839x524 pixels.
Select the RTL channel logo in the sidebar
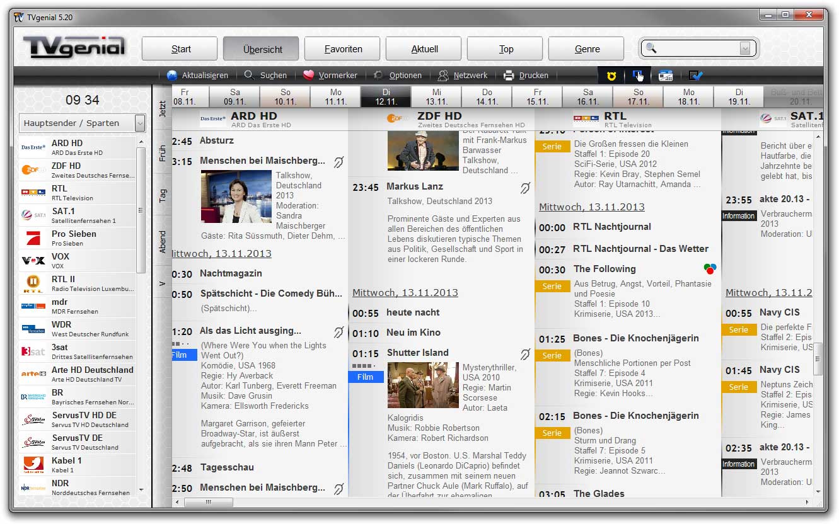[32, 192]
